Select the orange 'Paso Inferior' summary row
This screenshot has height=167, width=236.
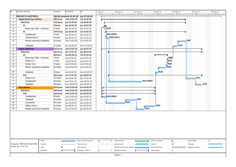click(x=35, y=87)
